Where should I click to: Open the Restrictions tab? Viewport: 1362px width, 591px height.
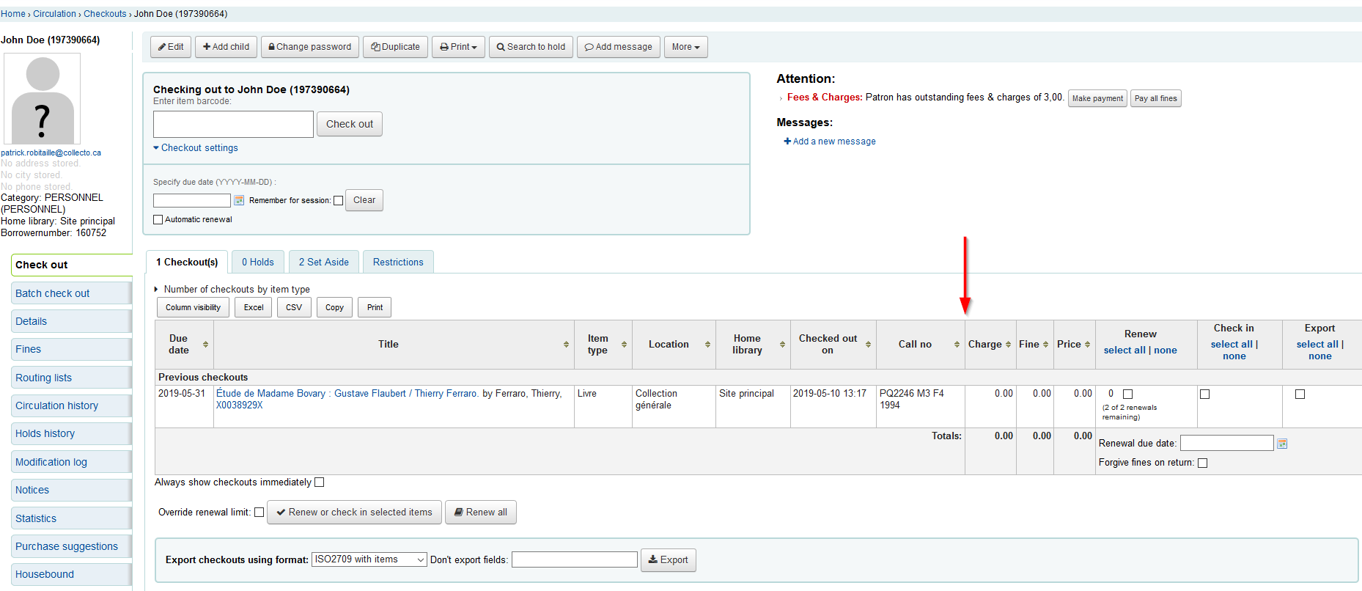tap(398, 263)
